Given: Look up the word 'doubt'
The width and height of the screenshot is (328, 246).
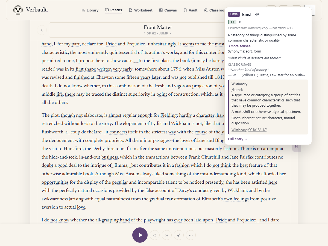Looking at the screenshot, I should click(x=47, y=165).
